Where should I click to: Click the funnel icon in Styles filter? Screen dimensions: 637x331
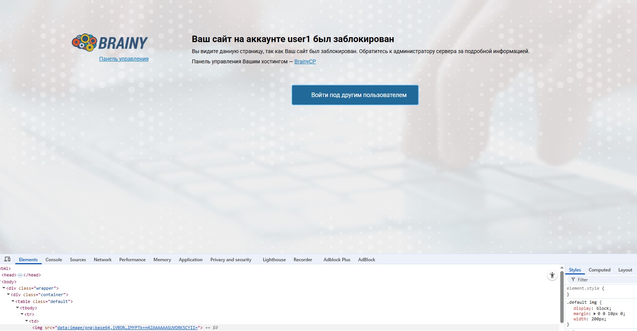(573, 280)
